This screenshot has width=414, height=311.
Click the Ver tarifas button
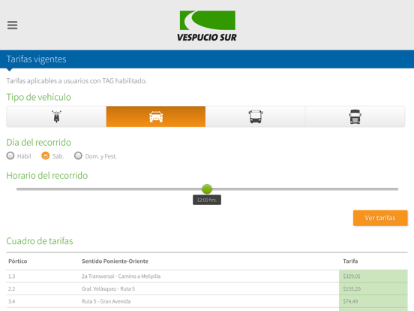click(380, 218)
